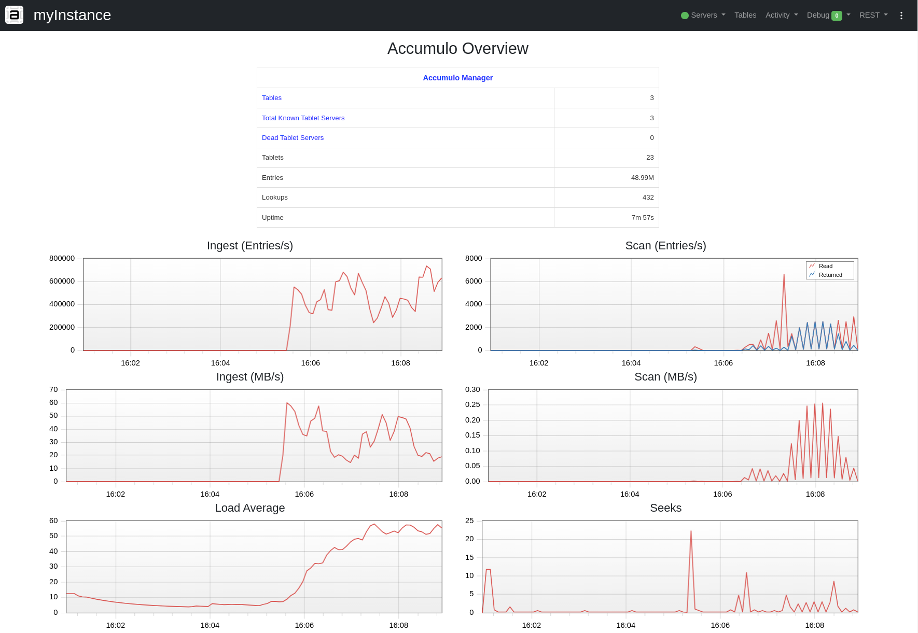Viewport: 918px width, 633px height.
Task: Open the Dead Tablet Servers link
Action: tap(293, 138)
